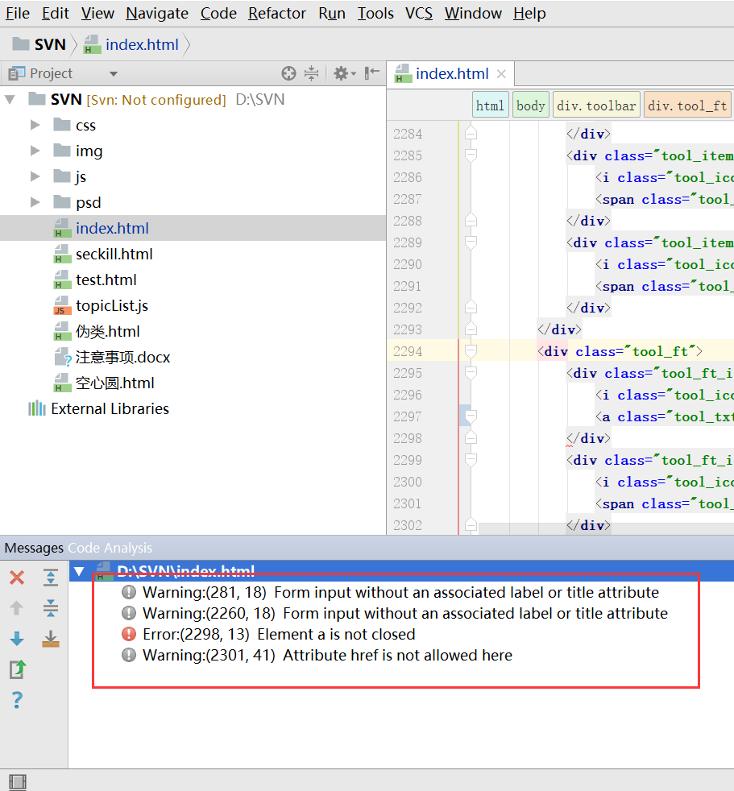Image resolution: width=734 pixels, height=791 pixels.
Task: Collapse all messages icon
Action: pos(51,608)
